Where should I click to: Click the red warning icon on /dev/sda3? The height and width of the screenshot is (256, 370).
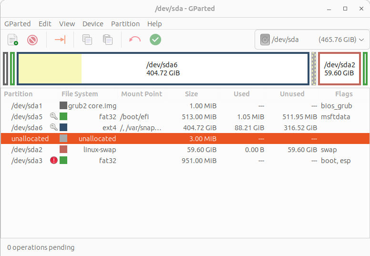(54, 161)
